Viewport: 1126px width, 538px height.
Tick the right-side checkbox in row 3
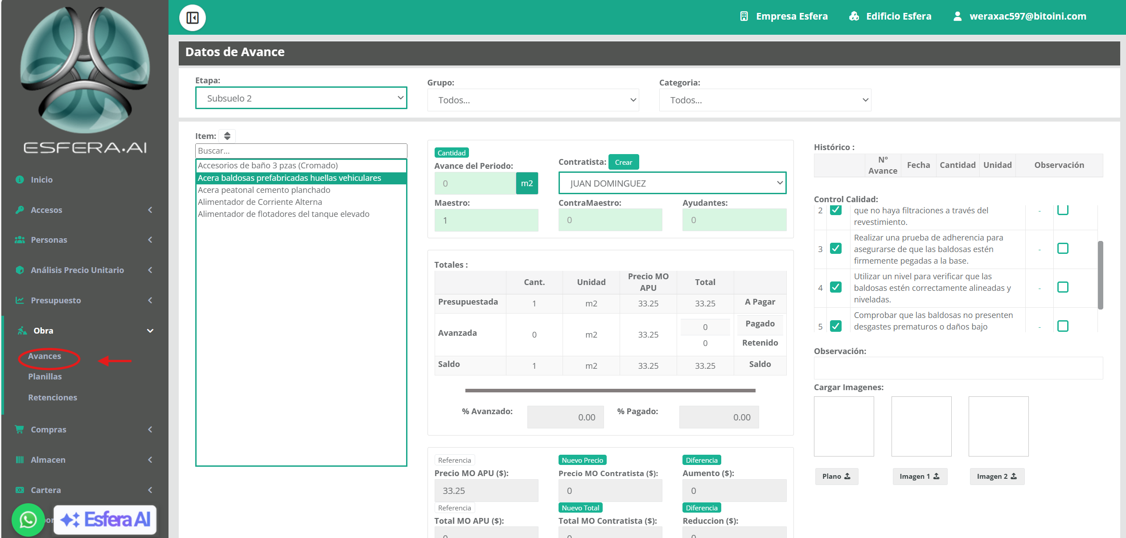coord(1063,248)
